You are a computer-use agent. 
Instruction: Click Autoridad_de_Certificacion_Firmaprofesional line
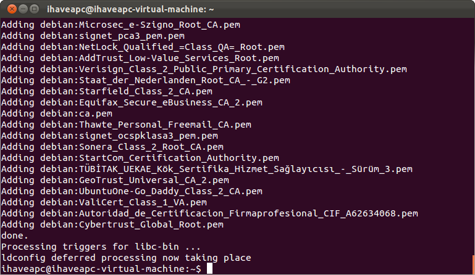pos(209,213)
